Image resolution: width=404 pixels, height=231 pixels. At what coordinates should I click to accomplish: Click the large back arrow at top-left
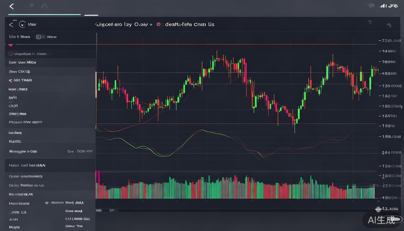12,6
